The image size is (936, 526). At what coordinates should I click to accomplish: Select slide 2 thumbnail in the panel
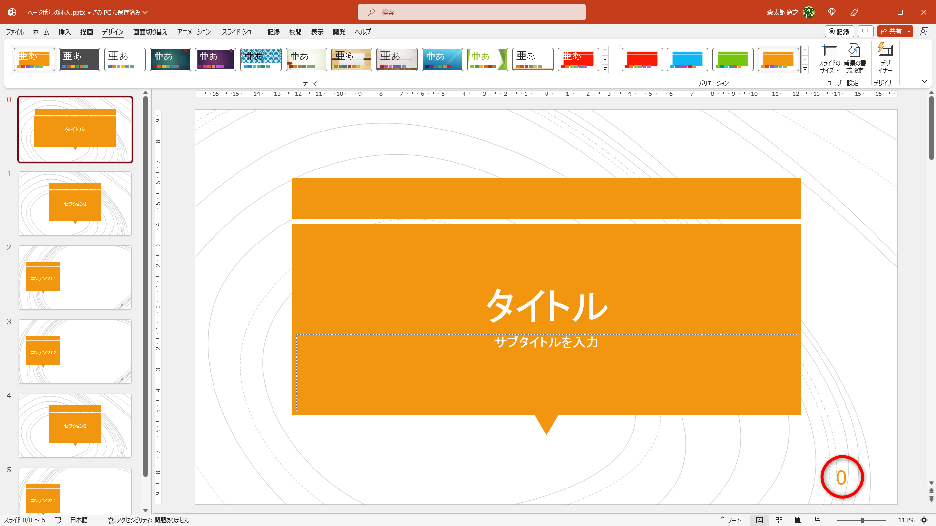coord(75,278)
